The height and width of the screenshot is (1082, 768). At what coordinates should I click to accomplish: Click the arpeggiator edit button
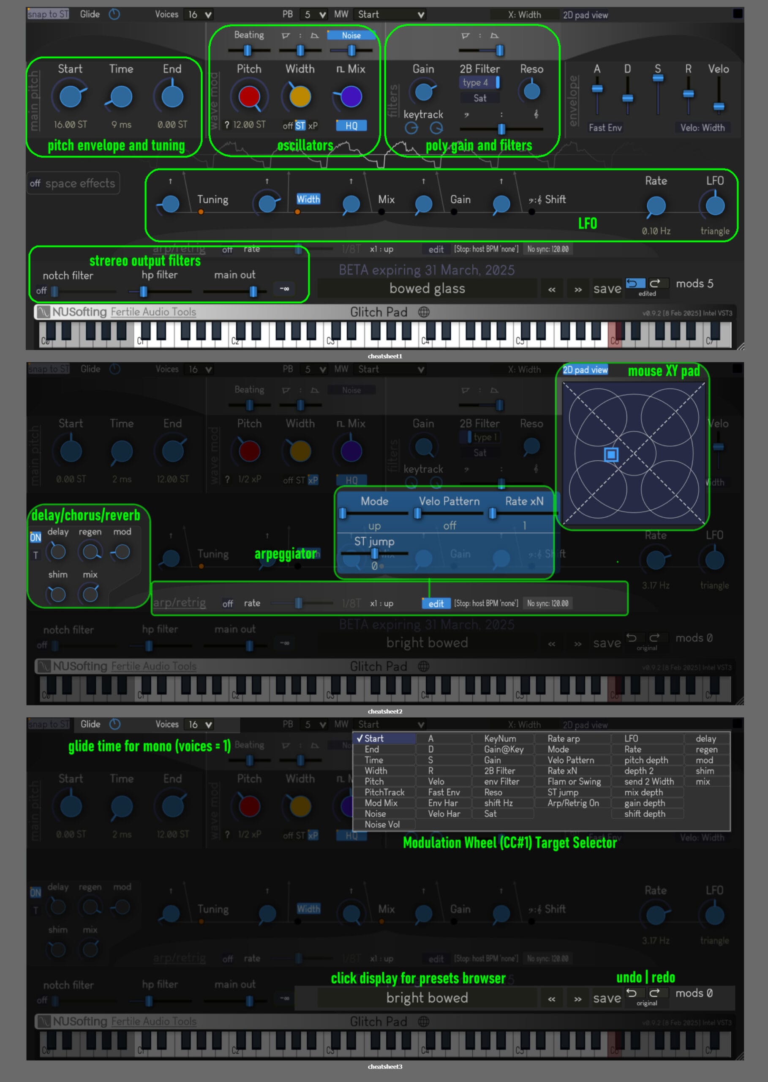click(x=435, y=603)
